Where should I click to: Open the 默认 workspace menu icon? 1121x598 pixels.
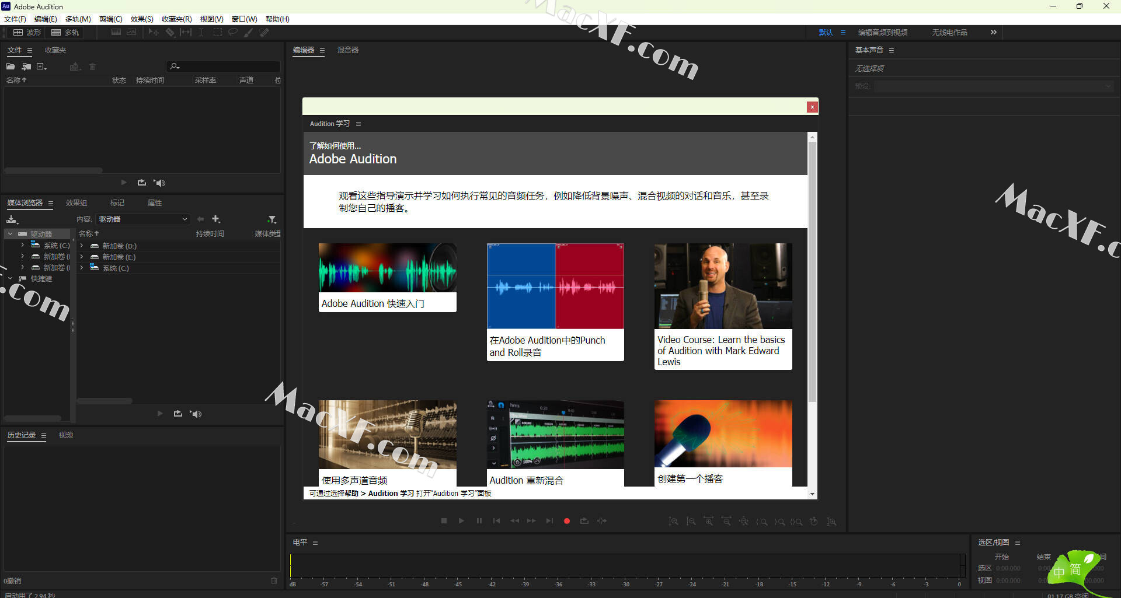pos(843,33)
